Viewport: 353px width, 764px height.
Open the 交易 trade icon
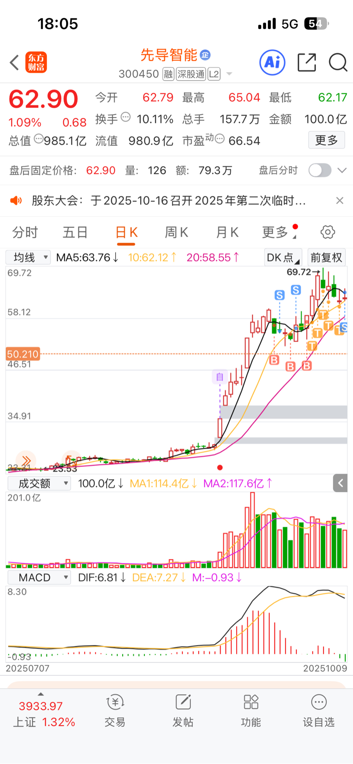pyautogui.click(x=115, y=711)
